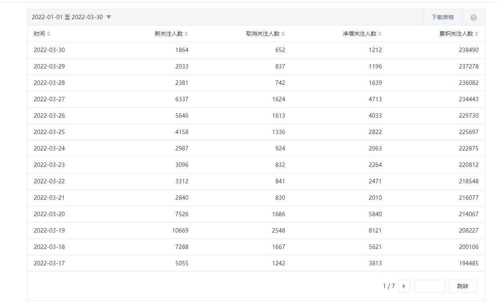Select the 2022-03-30 row date

tap(49, 50)
